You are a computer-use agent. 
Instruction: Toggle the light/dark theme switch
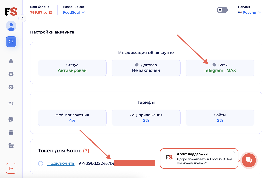point(222,10)
